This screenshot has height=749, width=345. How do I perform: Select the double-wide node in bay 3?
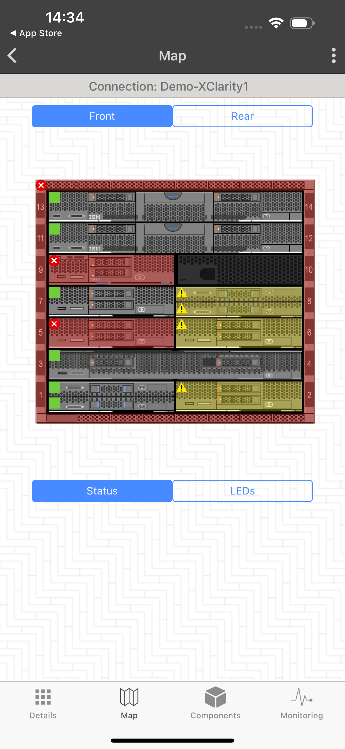pos(175,365)
